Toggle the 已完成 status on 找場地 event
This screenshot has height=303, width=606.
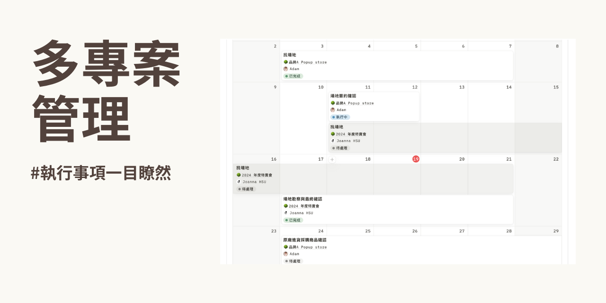coord(293,76)
